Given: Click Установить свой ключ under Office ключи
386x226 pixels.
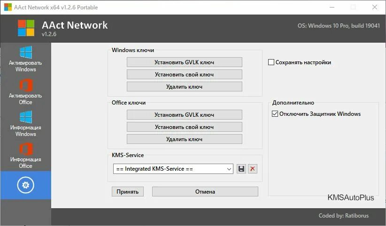Looking at the screenshot, I should tap(185, 127).
